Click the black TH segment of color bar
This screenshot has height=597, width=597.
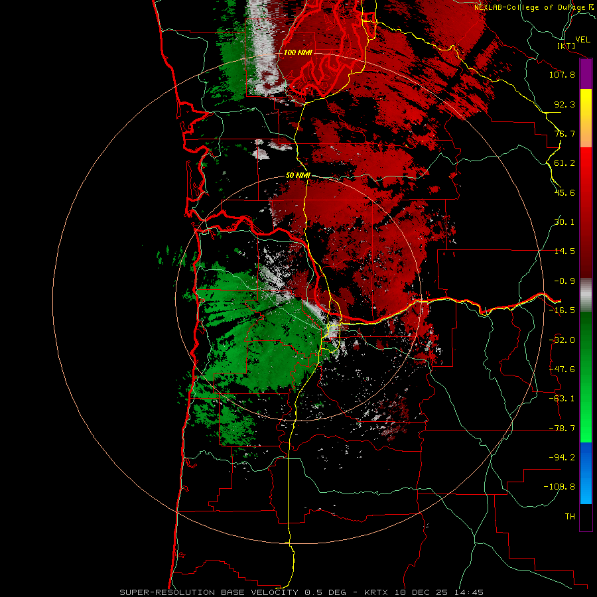click(586, 517)
